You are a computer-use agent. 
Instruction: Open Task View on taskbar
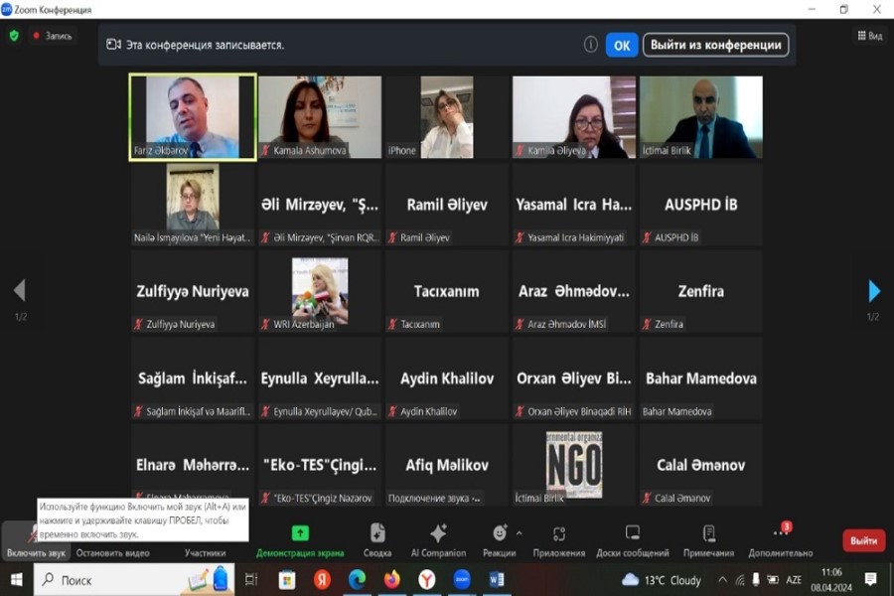tap(251, 580)
